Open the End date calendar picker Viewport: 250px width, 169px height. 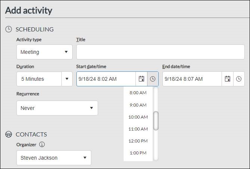click(x=228, y=79)
